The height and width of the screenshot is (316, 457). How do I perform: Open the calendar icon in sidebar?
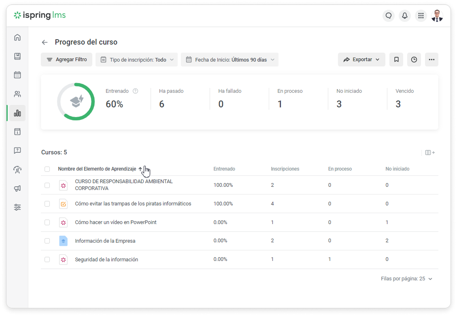coord(17,75)
